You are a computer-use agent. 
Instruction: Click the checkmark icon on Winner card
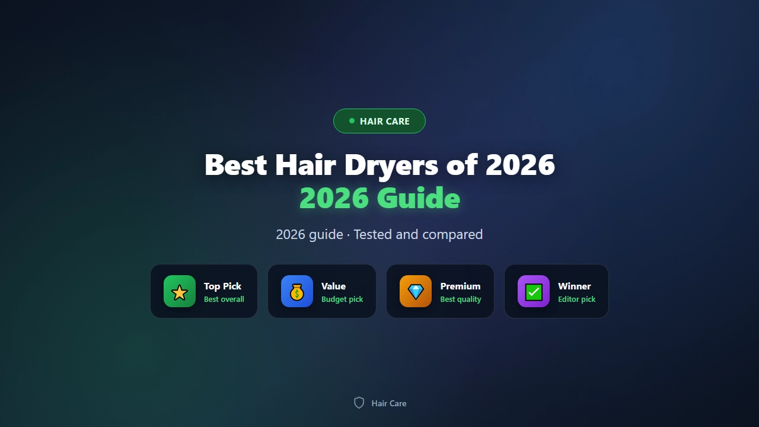tap(534, 291)
